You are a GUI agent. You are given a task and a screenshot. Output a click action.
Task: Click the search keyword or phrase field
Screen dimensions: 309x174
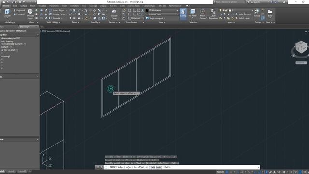(x=230, y=2)
